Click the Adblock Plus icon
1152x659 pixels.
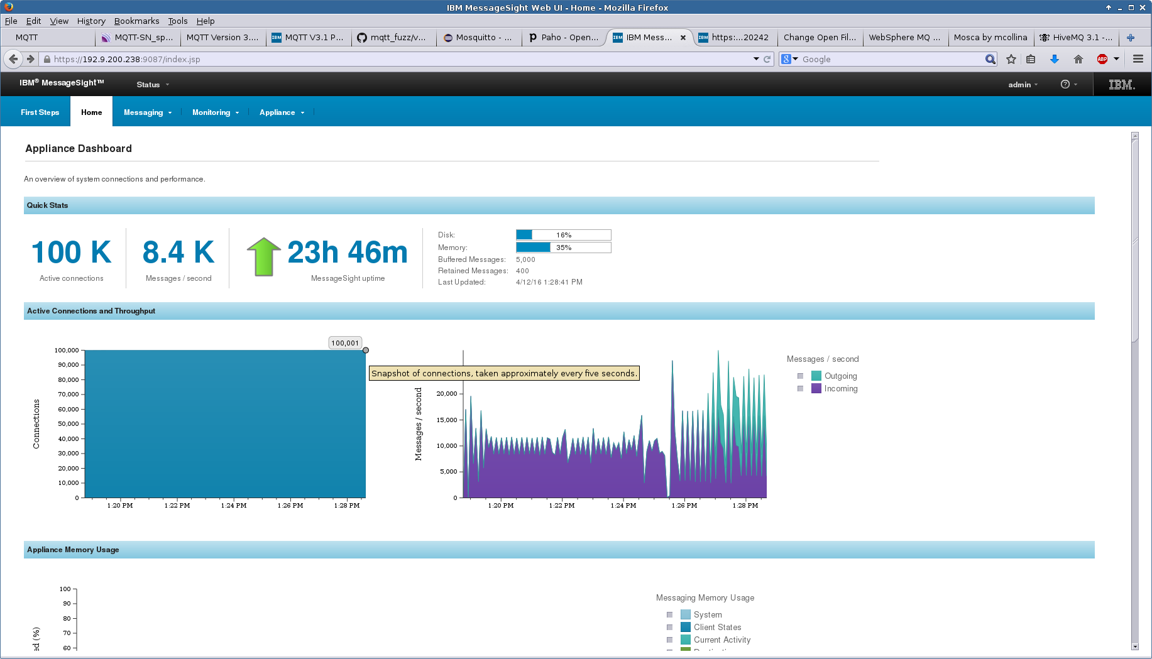[1102, 59]
